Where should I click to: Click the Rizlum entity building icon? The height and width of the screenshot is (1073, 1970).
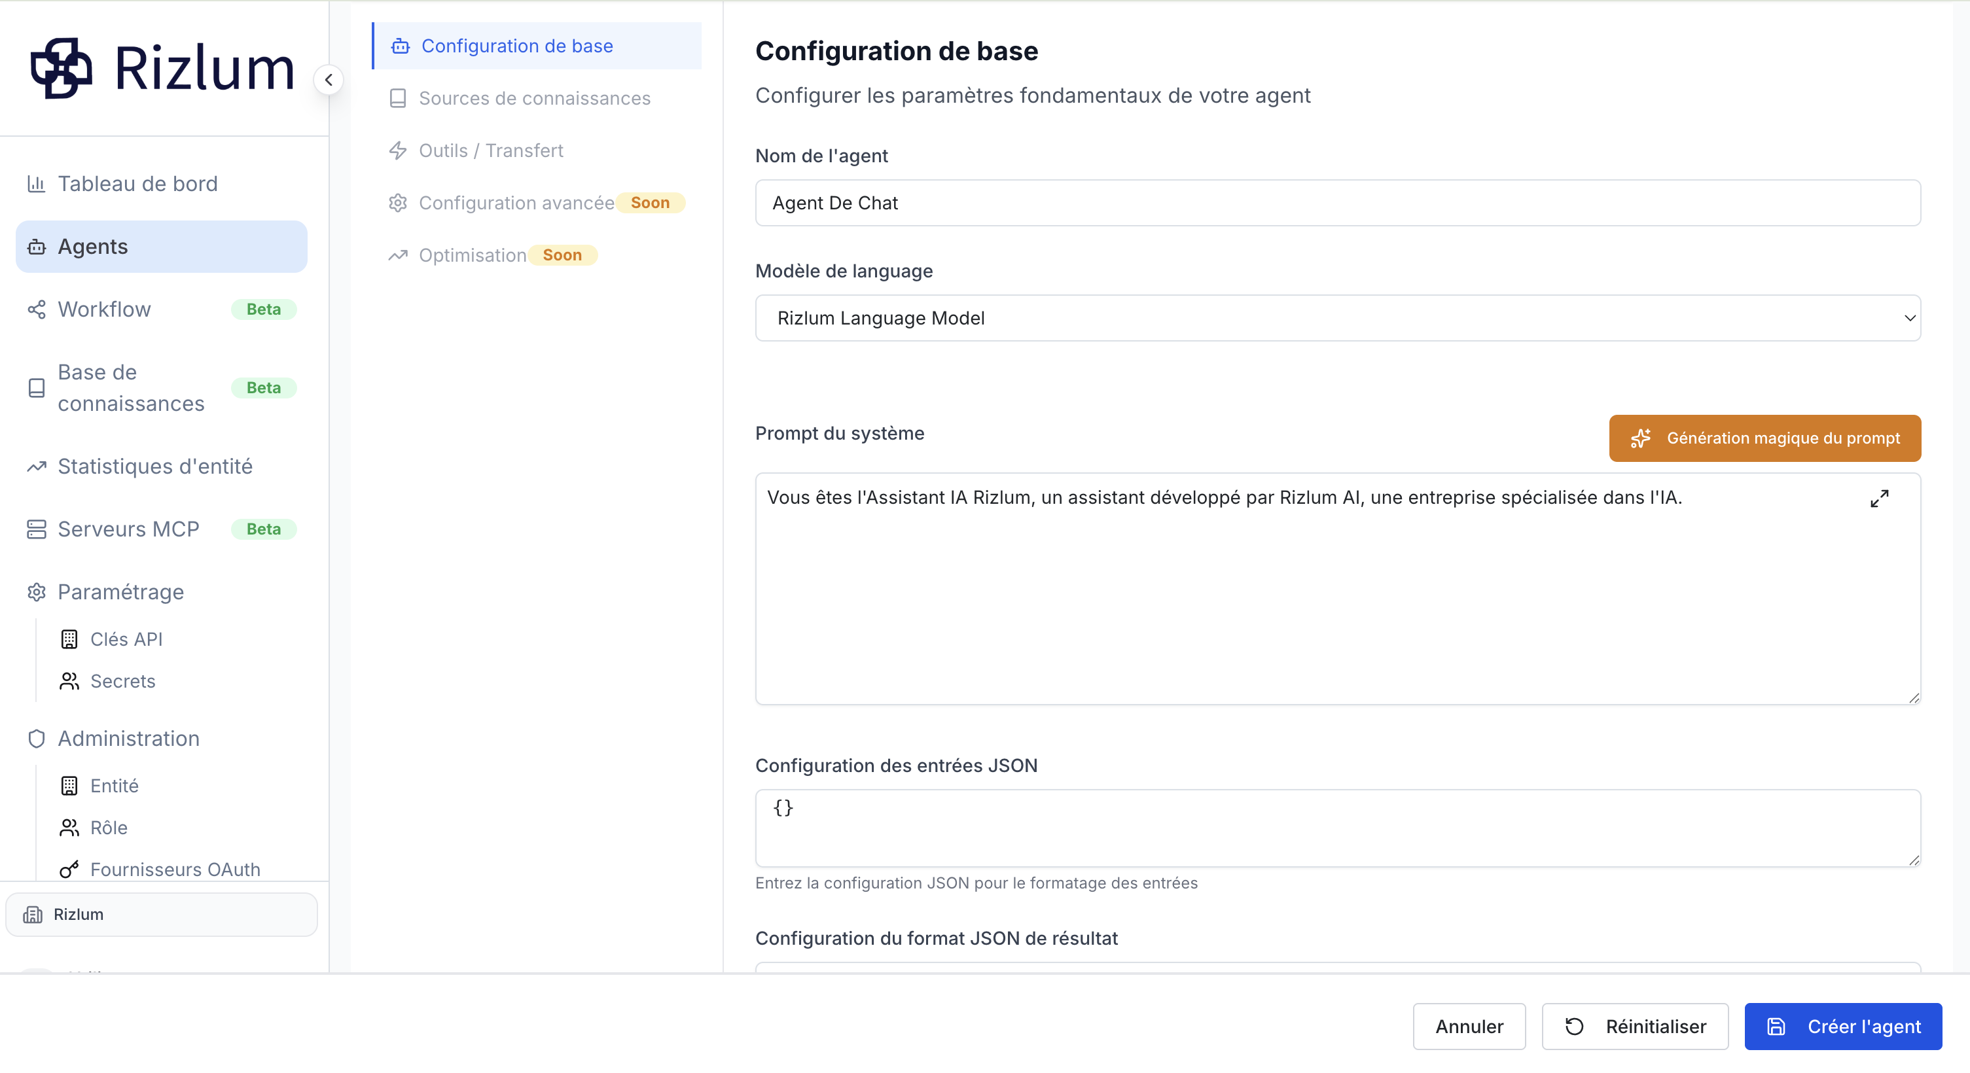[x=33, y=915]
